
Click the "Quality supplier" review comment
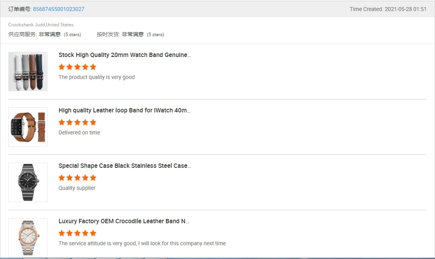[x=77, y=188]
